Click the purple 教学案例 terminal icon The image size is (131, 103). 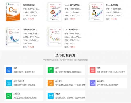point(92,83)
